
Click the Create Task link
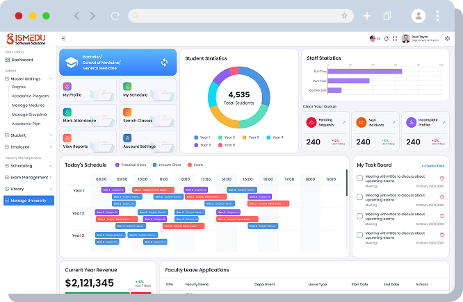point(433,166)
